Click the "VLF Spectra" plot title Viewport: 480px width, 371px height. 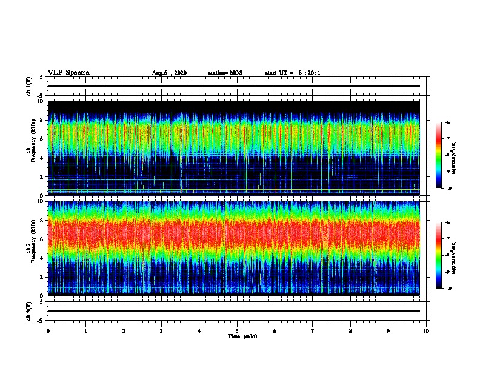68,72
